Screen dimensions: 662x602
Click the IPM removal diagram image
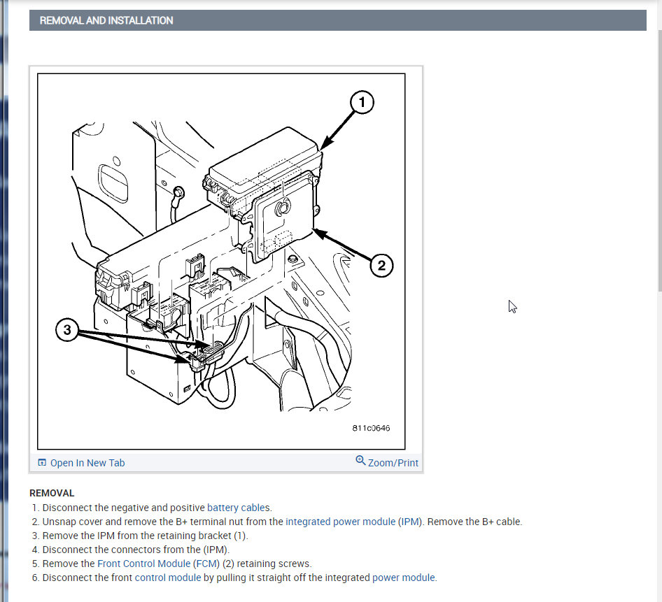[x=221, y=261]
